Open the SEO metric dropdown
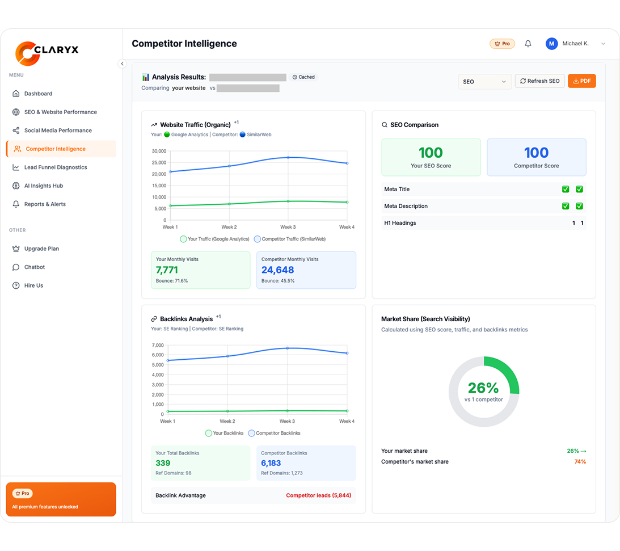 [x=484, y=81]
